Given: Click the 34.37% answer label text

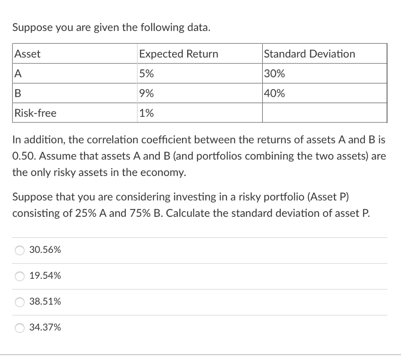Looking at the screenshot, I should pyautogui.click(x=45, y=328).
